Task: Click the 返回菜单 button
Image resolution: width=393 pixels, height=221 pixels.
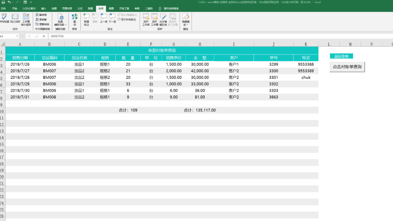Action: click(x=341, y=56)
